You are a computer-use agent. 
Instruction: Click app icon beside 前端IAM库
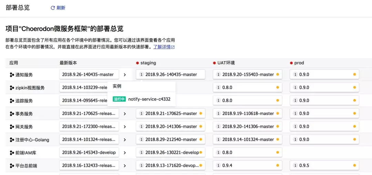click(x=12, y=153)
